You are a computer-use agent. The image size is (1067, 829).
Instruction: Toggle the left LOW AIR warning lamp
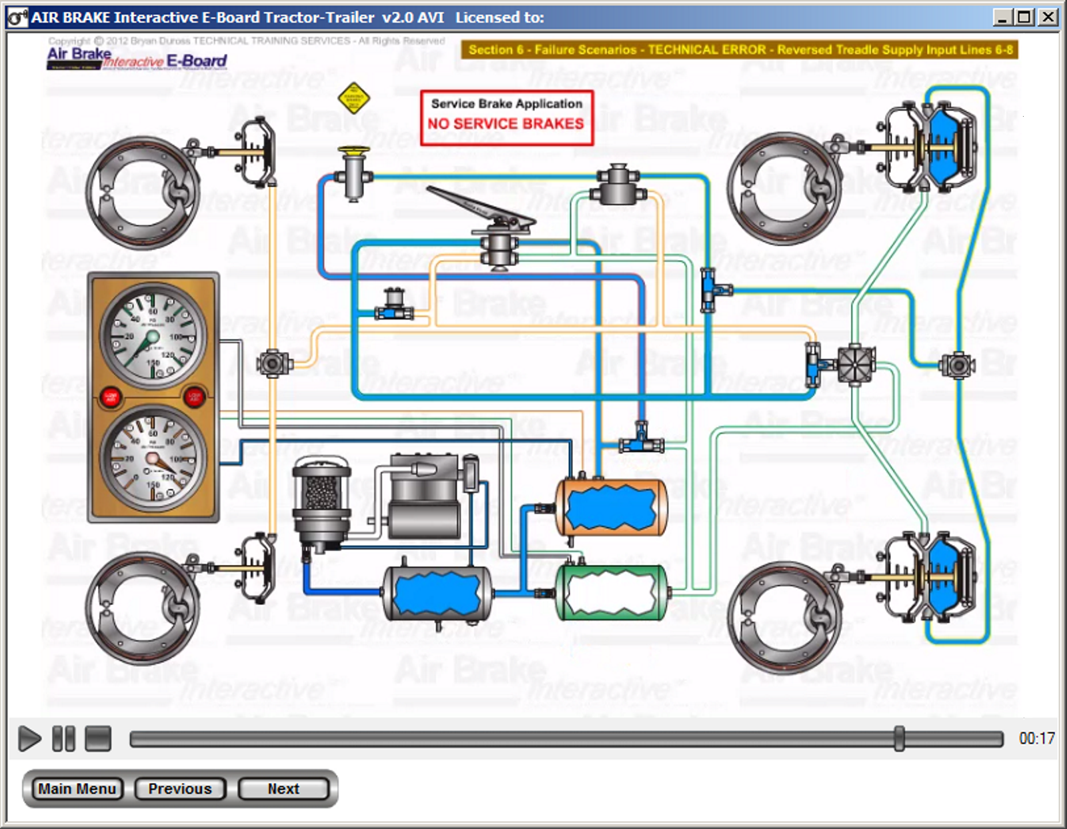click(112, 395)
